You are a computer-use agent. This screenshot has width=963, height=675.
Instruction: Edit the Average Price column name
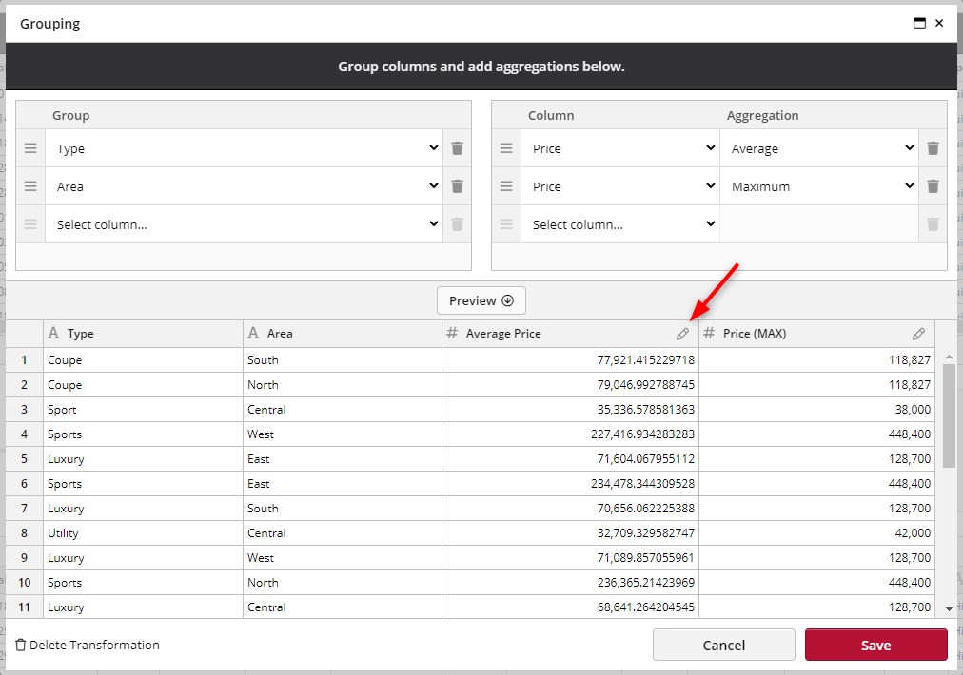tap(682, 333)
